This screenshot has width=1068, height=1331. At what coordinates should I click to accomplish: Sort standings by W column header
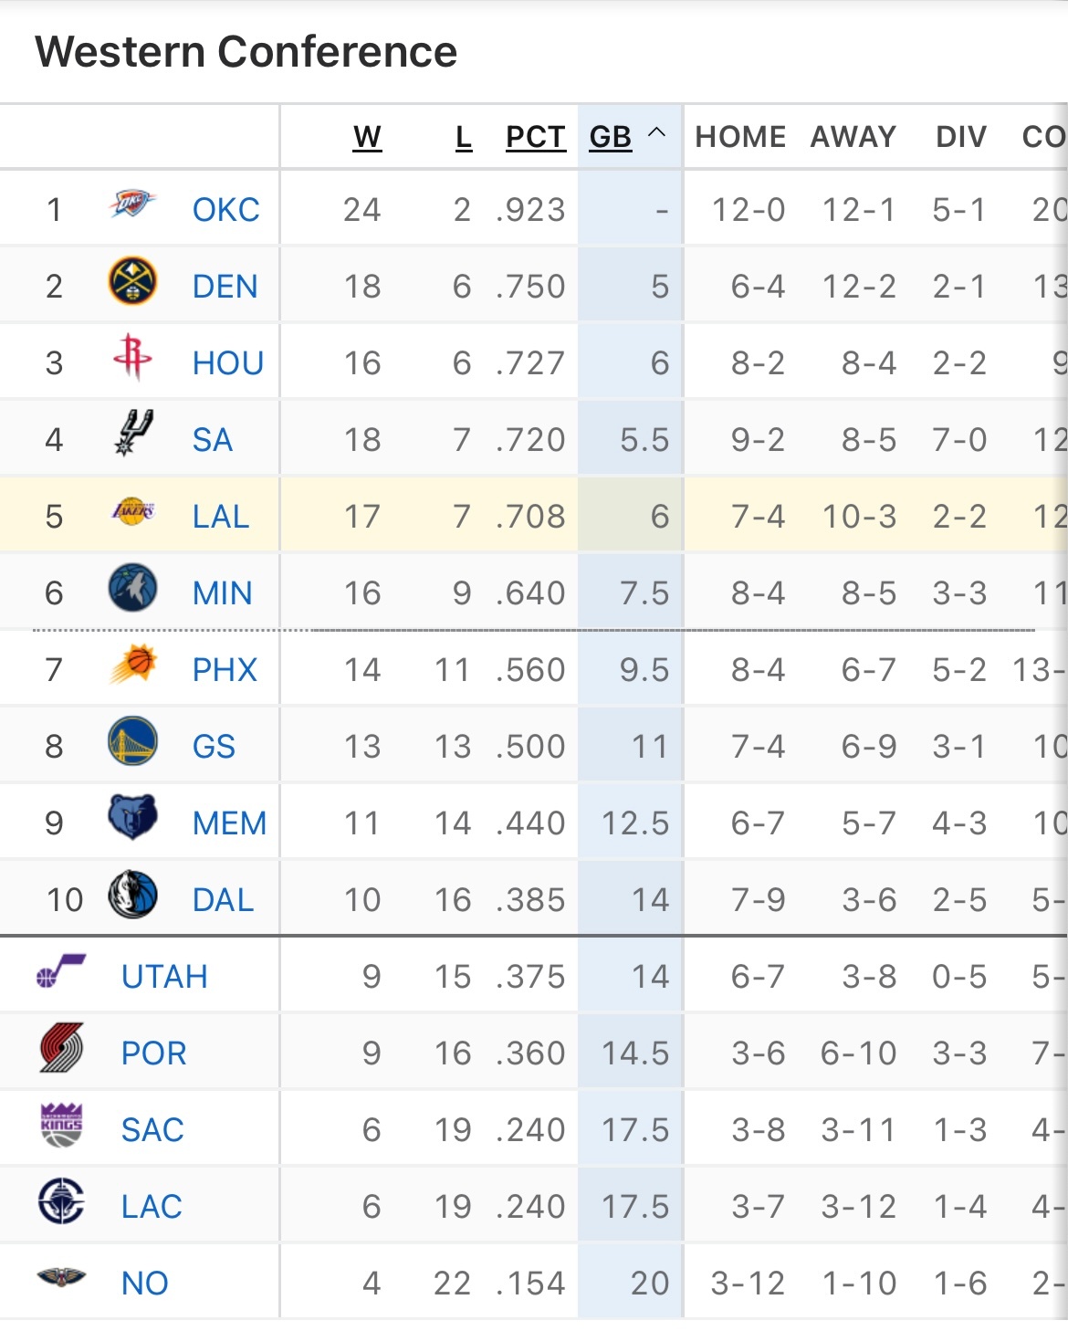367,137
